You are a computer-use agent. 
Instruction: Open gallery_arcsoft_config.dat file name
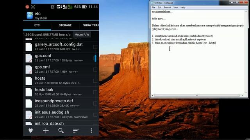[x=59, y=44]
